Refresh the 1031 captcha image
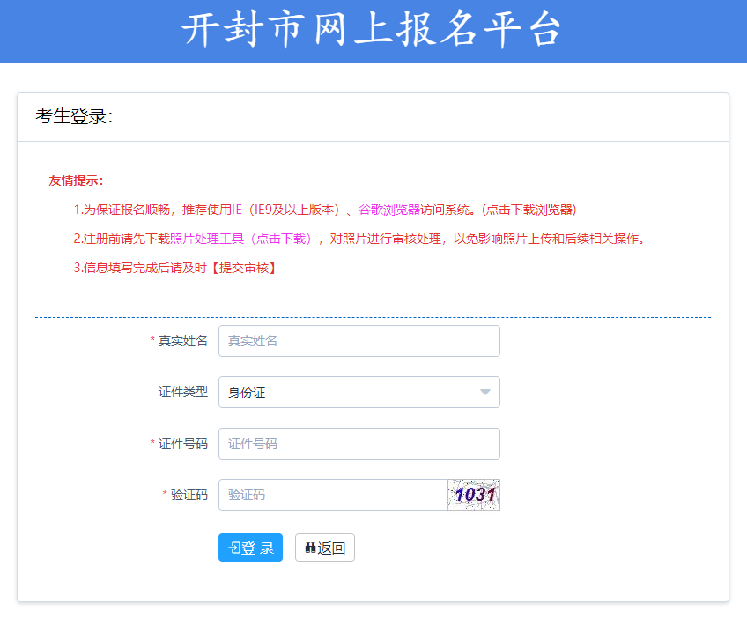This screenshot has width=747, height=618. pos(474,495)
